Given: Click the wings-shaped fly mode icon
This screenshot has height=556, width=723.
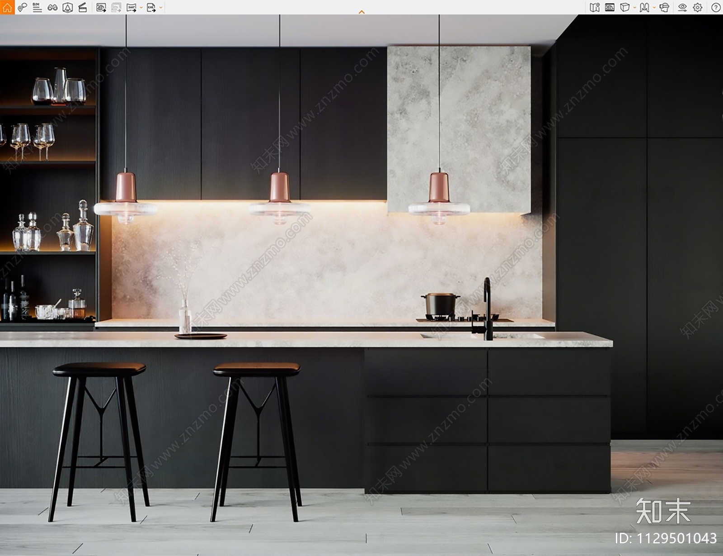Looking at the screenshot, I should click(644, 7).
